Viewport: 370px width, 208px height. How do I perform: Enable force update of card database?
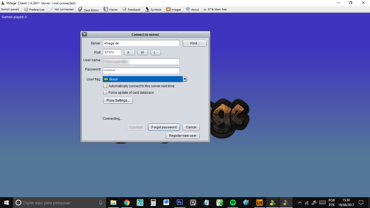click(105, 93)
